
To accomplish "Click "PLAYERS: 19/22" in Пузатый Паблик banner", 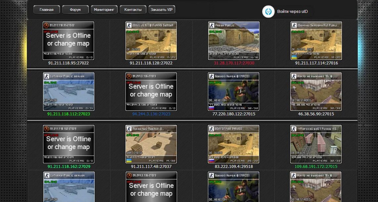I will (162, 161).
